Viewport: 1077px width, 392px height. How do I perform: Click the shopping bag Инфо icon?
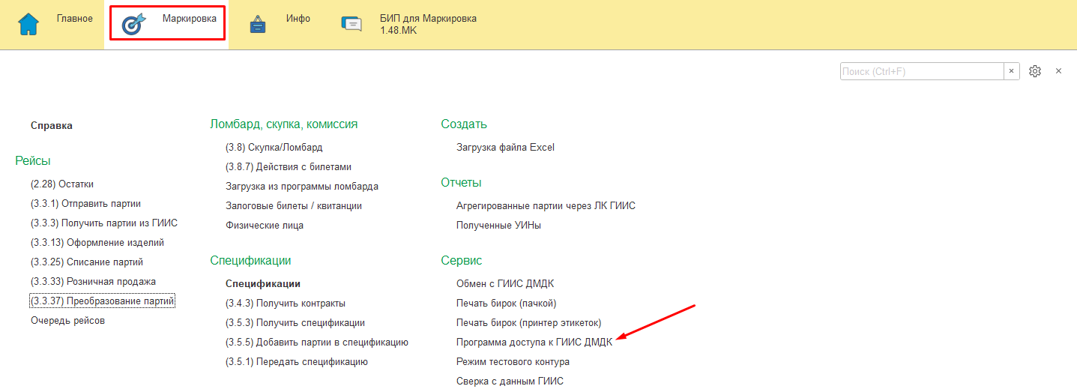point(258,25)
